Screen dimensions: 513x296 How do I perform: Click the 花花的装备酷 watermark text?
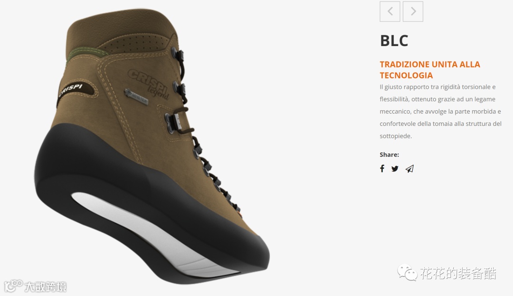pos(458,273)
